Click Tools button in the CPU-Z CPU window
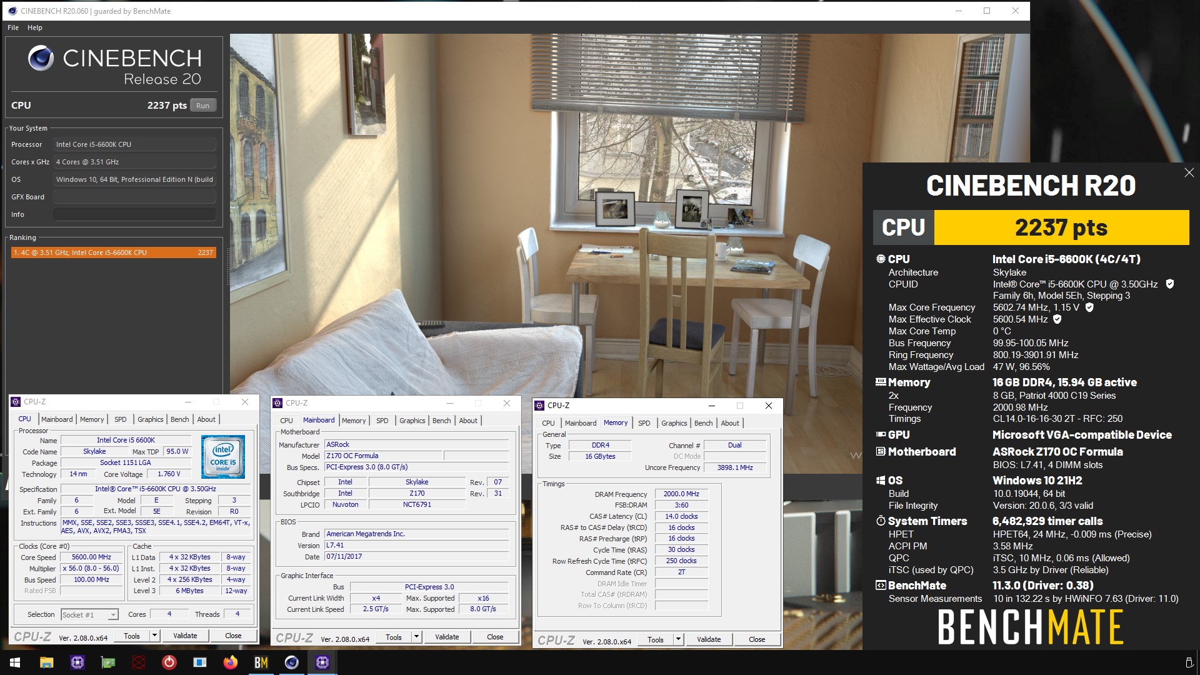 pos(132,636)
